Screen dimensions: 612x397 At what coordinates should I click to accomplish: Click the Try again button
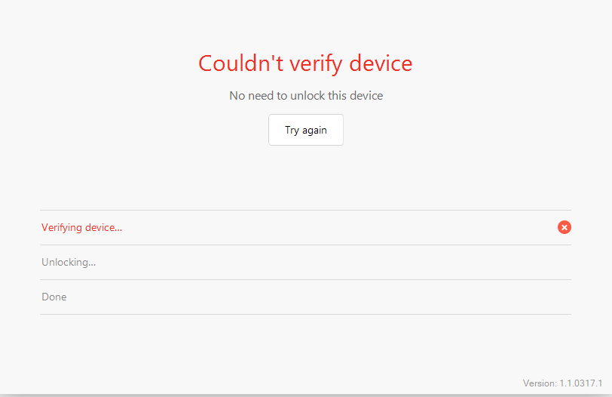306,130
